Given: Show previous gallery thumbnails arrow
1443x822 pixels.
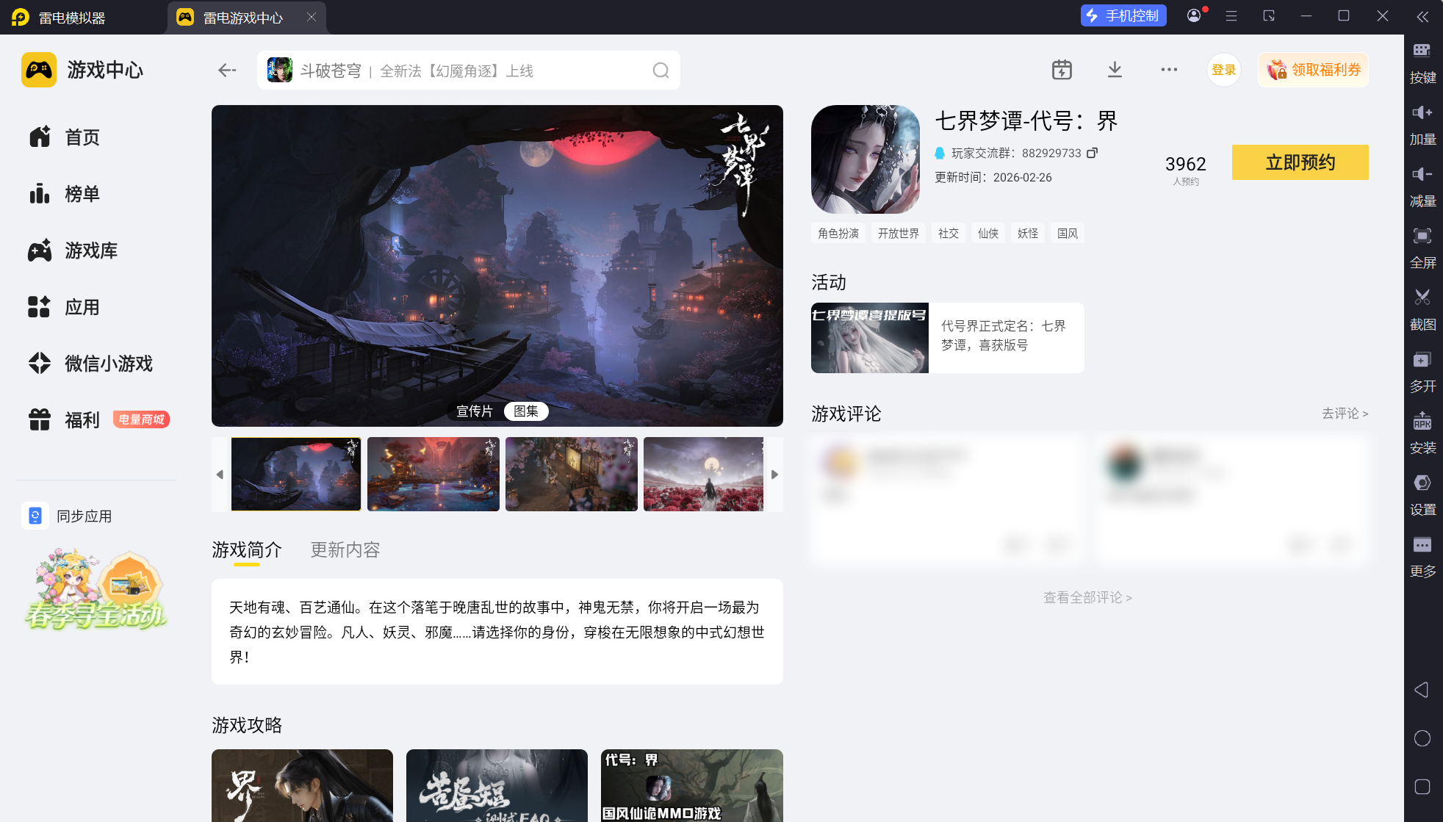Looking at the screenshot, I should click(220, 475).
